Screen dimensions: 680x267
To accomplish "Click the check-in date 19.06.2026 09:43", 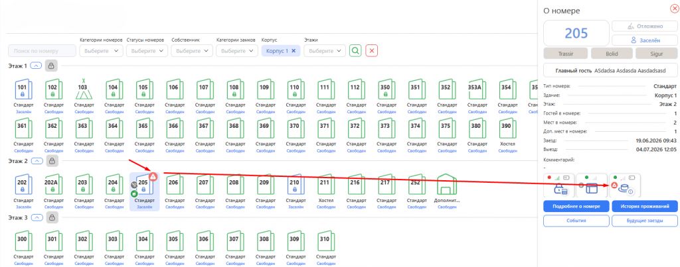I will (657, 140).
